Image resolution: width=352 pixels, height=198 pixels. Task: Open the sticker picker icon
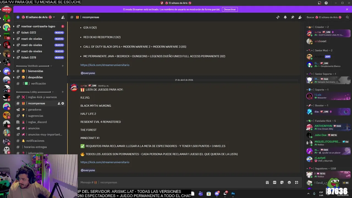282,182
